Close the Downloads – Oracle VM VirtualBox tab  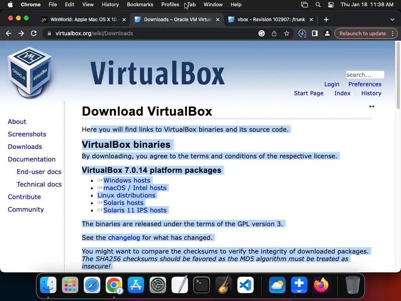(218, 20)
